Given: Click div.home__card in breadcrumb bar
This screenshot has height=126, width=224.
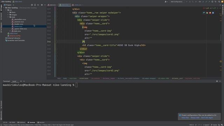Looking at the screenshot, I should [x=177, y=78].
